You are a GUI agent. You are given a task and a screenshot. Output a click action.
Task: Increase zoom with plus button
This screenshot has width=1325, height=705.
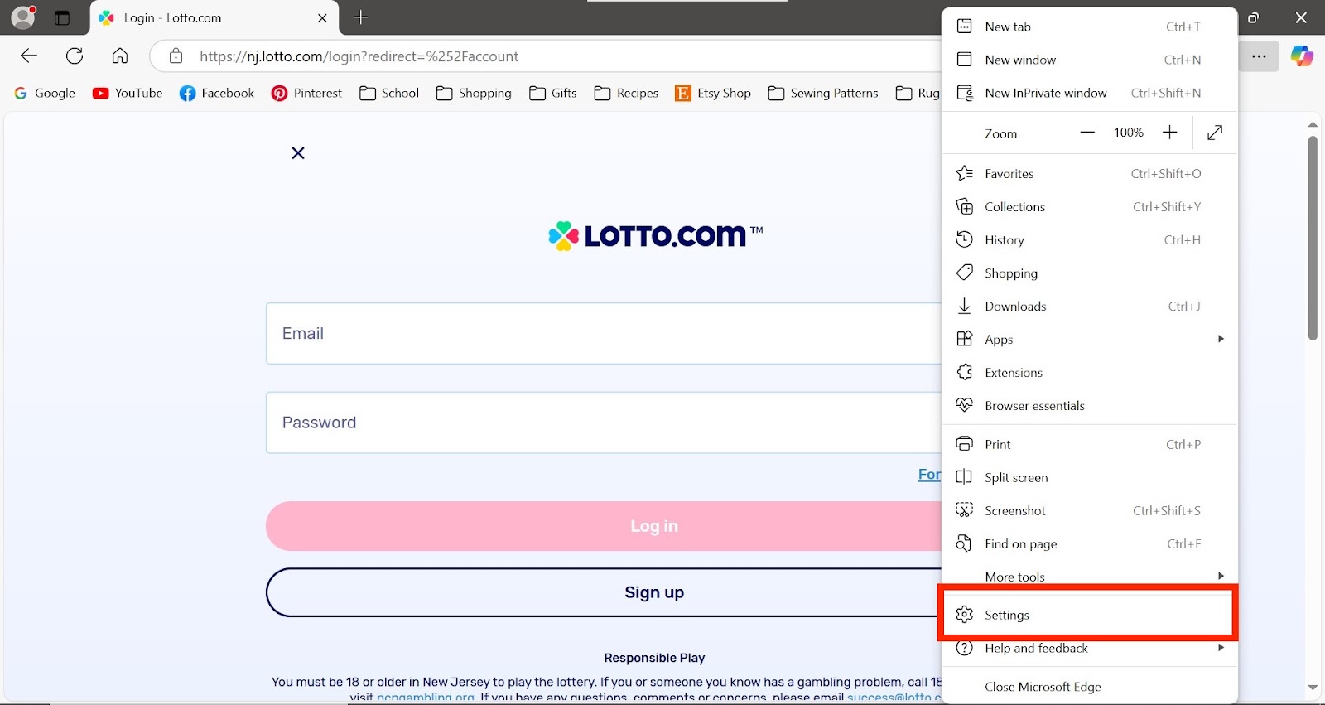point(1169,133)
